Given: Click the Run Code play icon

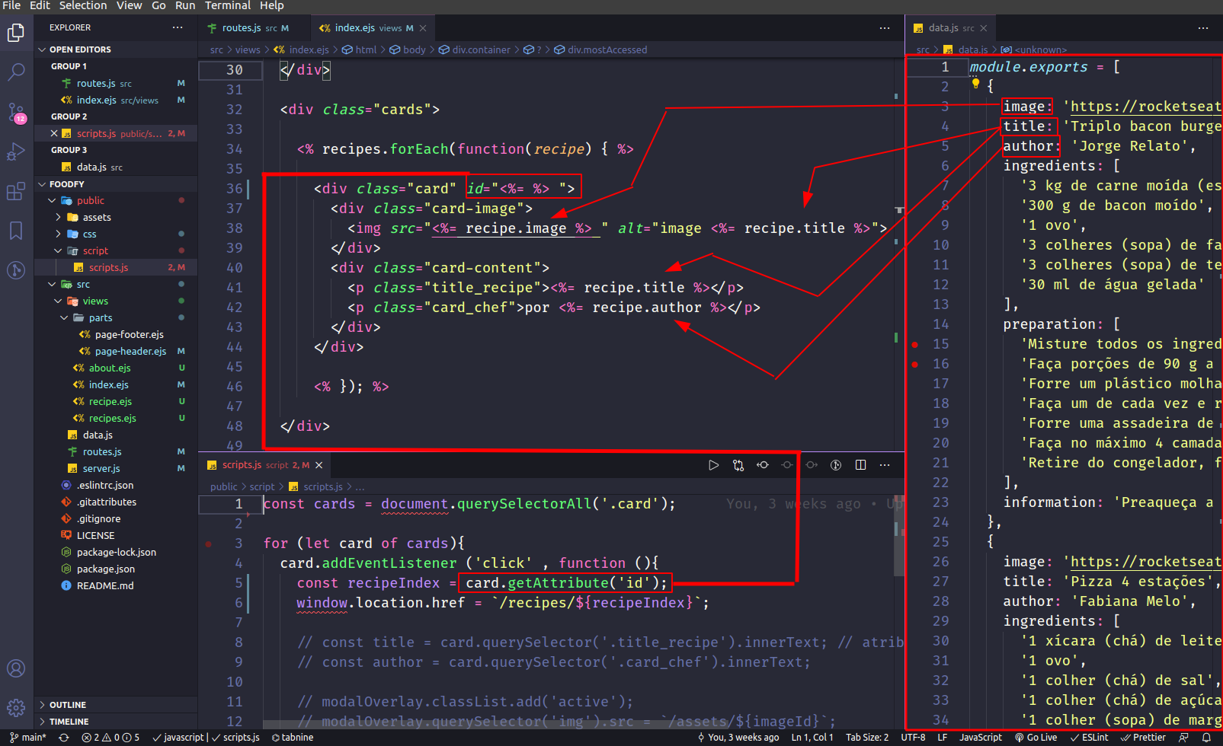Looking at the screenshot, I should (713, 465).
